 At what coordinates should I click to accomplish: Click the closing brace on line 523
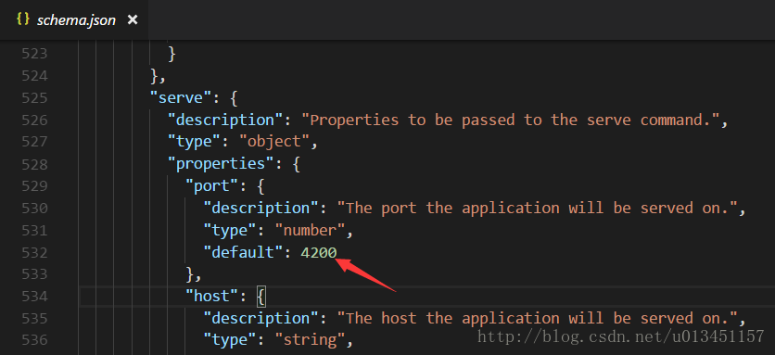(172, 54)
